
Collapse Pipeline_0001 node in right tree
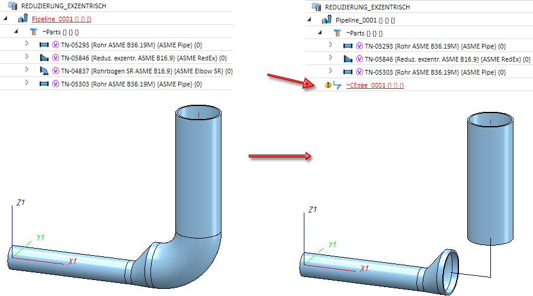[309, 20]
